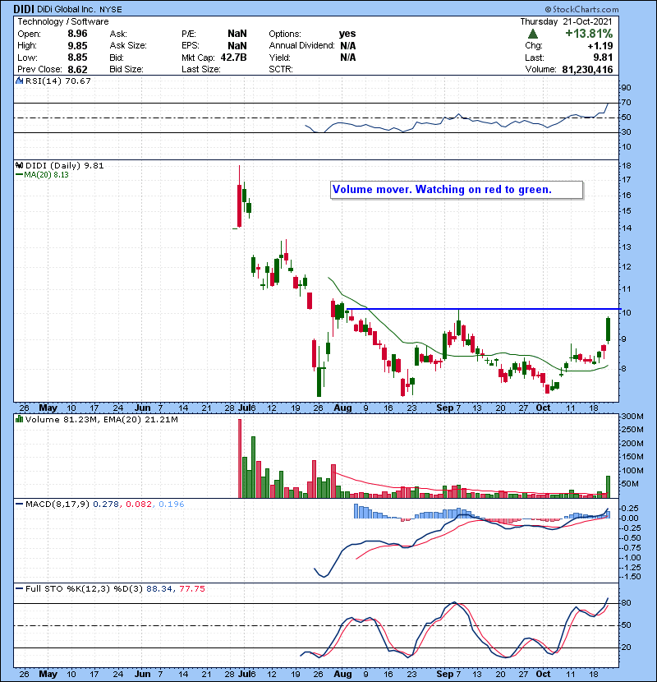This screenshot has width=657, height=682.
Task: Click the stochastic %K value 88.34
Action: coord(159,588)
